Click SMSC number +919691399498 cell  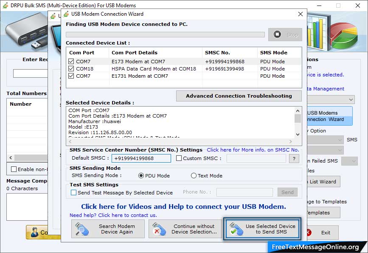click(x=225, y=69)
